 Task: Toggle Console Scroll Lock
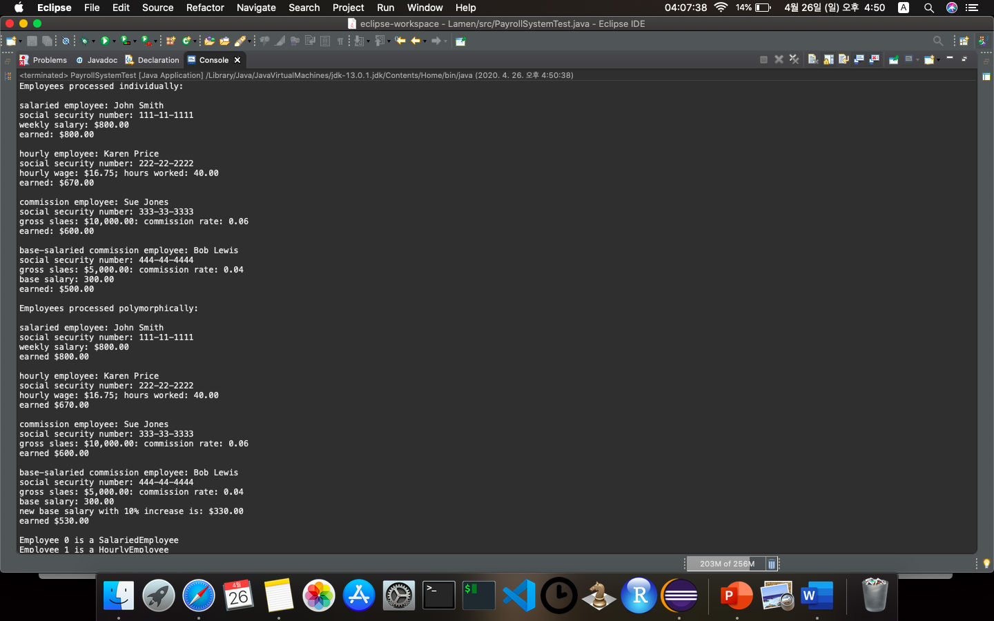tap(828, 59)
